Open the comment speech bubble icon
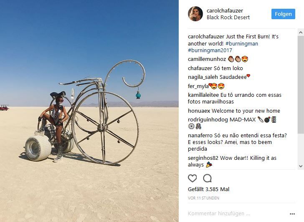The image size is (304, 222). click(x=207, y=178)
